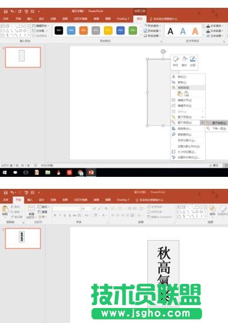
Task: Open the Shape Outline dropdown in the upper ribbon
Action: (153, 31)
